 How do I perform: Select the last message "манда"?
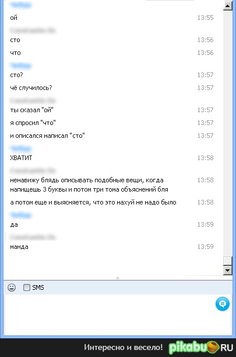(x=19, y=247)
